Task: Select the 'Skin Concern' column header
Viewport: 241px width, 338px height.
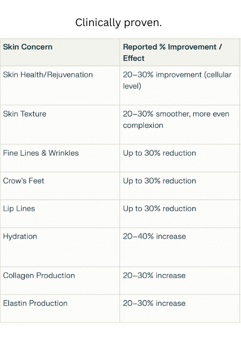Action: pos(27,47)
